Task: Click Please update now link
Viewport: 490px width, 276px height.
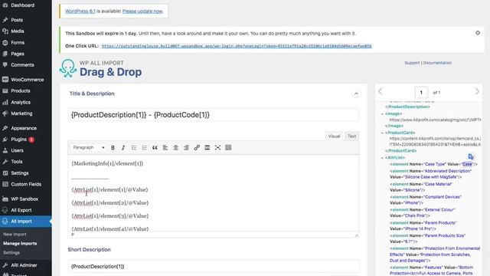Action: pyautogui.click(x=142, y=11)
